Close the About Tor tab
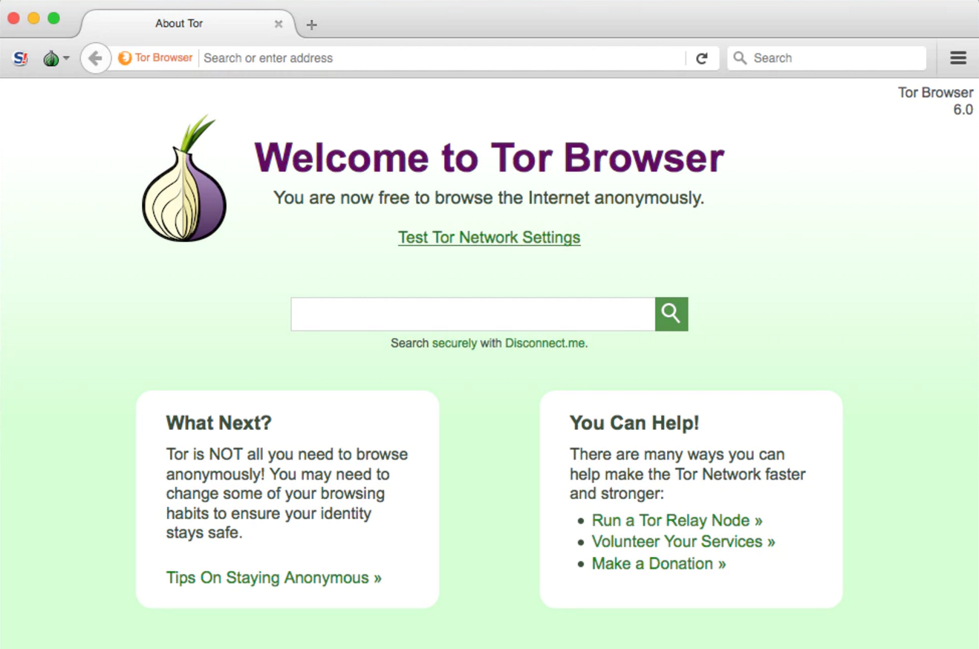Screen dimensions: 979x649 tap(279, 24)
